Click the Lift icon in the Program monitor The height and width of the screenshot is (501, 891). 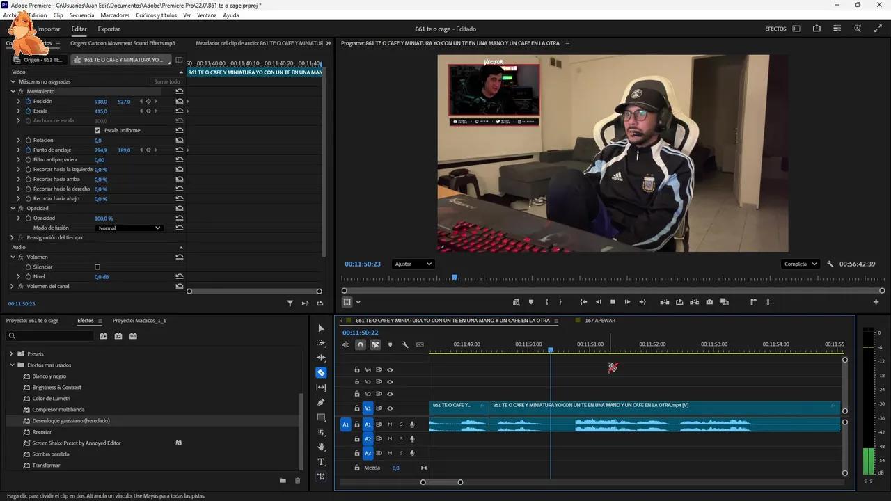664,302
